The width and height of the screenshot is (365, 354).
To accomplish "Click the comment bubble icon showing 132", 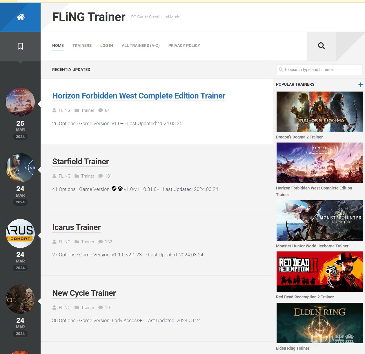I will pos(101,242).
